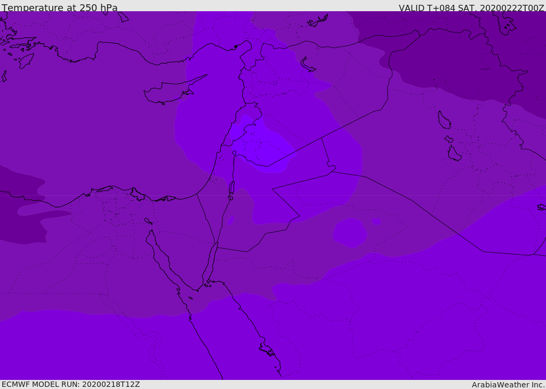Viewport: 546px width, 389px height.
Task: Click the VALID T+084 timestamp label
Action: [471, 8]
